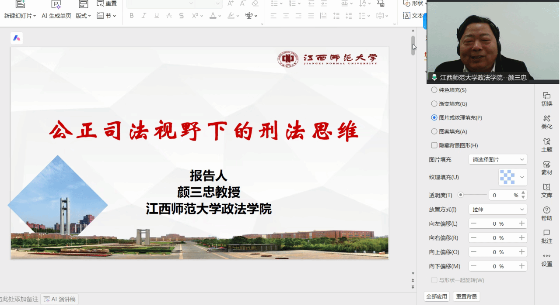Click the AI assistant icon above slide
The width and height of the screenshot is (560, 306).
pos(17,38)
